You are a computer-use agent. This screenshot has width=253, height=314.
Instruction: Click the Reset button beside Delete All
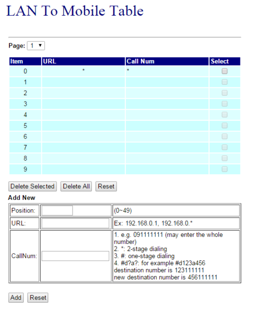[x=106, y=186]
